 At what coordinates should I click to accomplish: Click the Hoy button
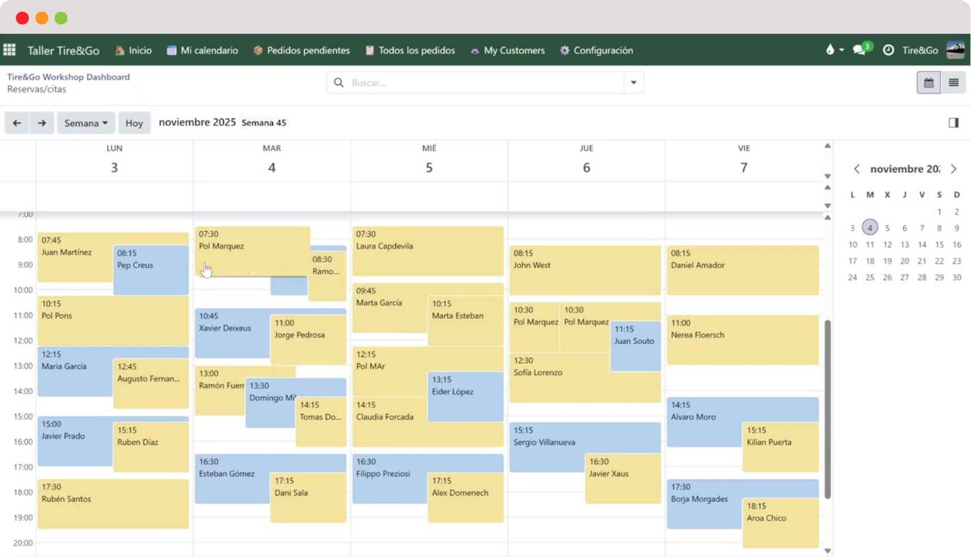click(134, 123)
